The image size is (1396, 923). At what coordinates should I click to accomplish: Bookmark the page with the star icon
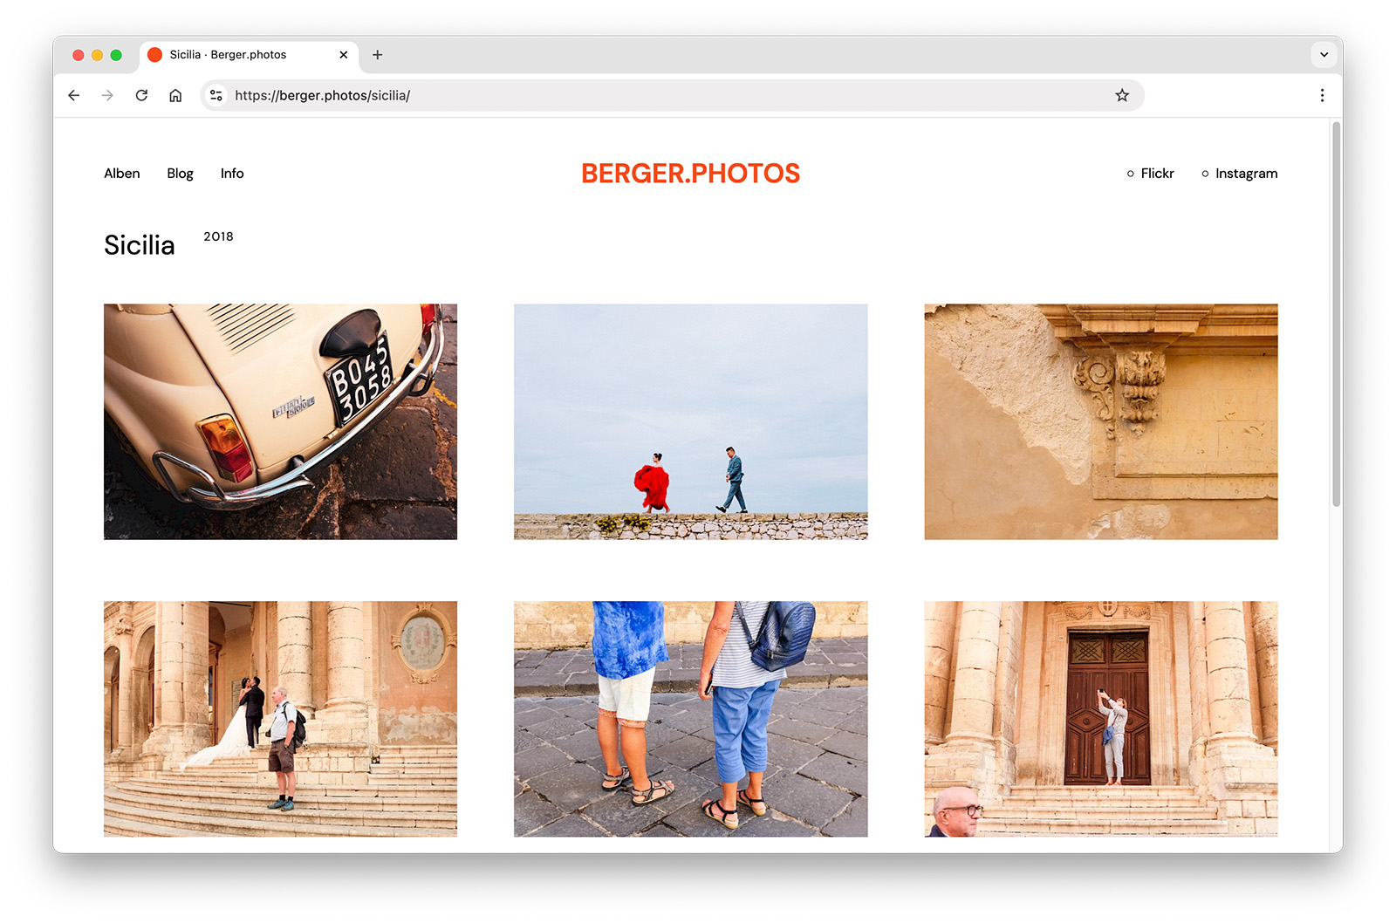[1122, 95]
